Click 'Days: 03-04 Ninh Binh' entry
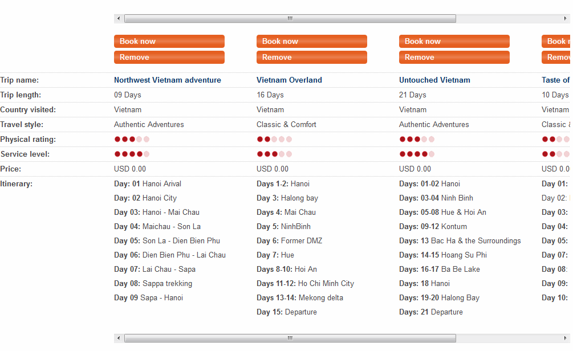 click(436, 198)
